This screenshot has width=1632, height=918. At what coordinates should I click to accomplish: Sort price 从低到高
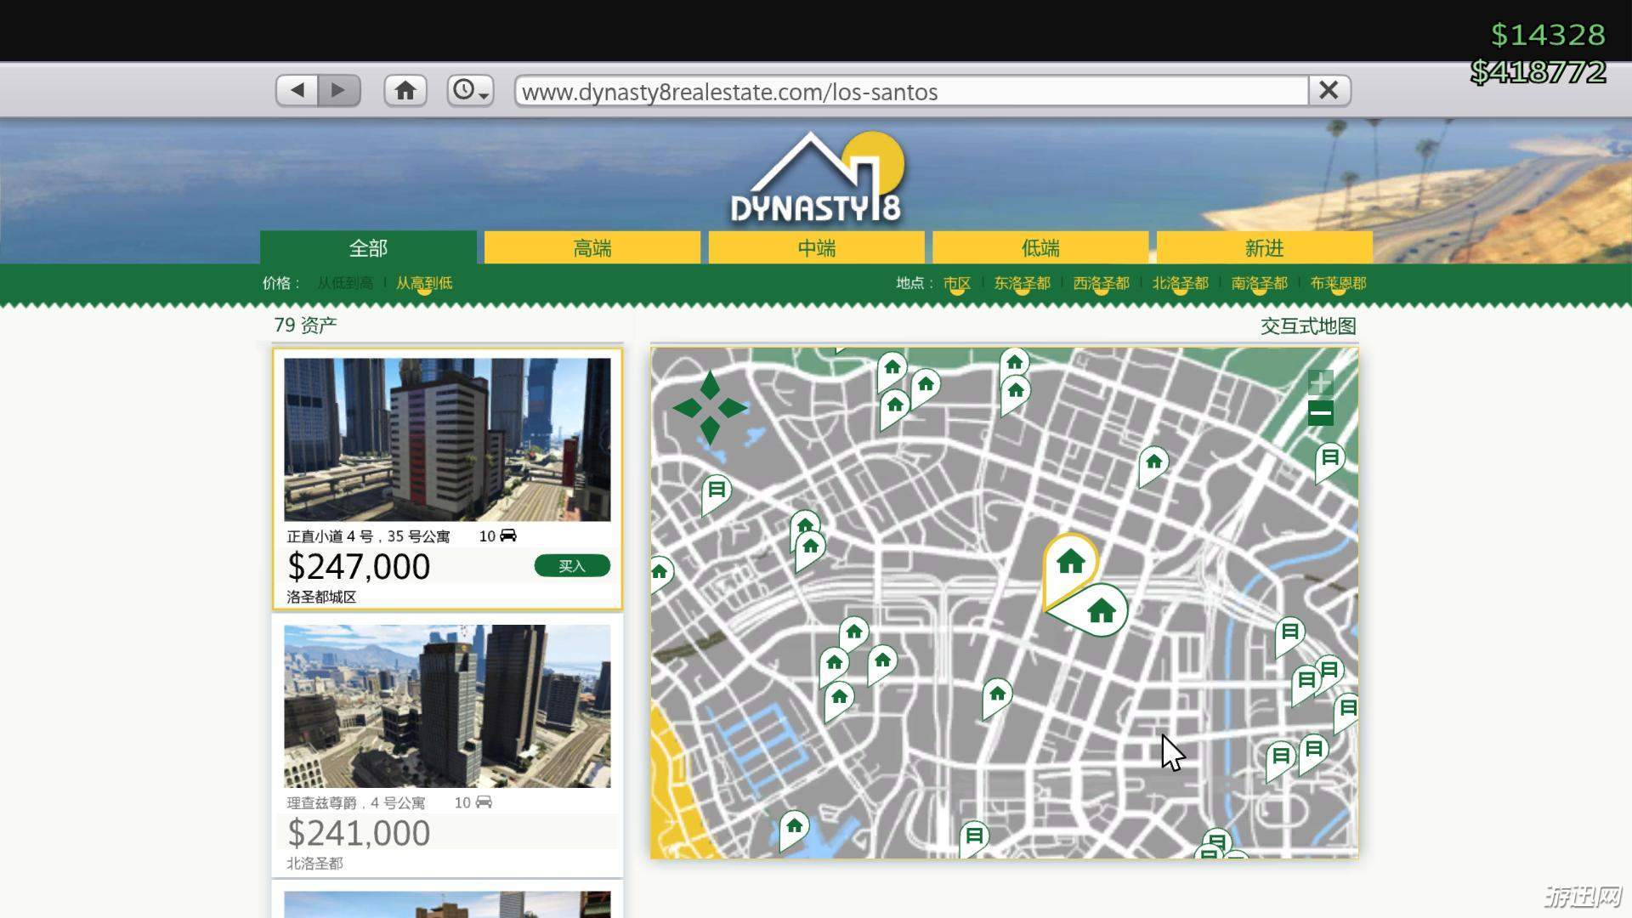coord(345,283)
